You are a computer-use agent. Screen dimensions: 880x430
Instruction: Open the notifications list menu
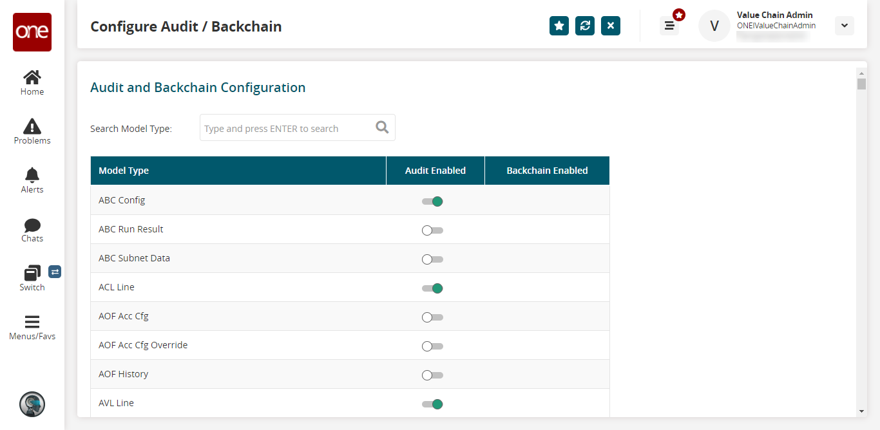tap(669, 26)
